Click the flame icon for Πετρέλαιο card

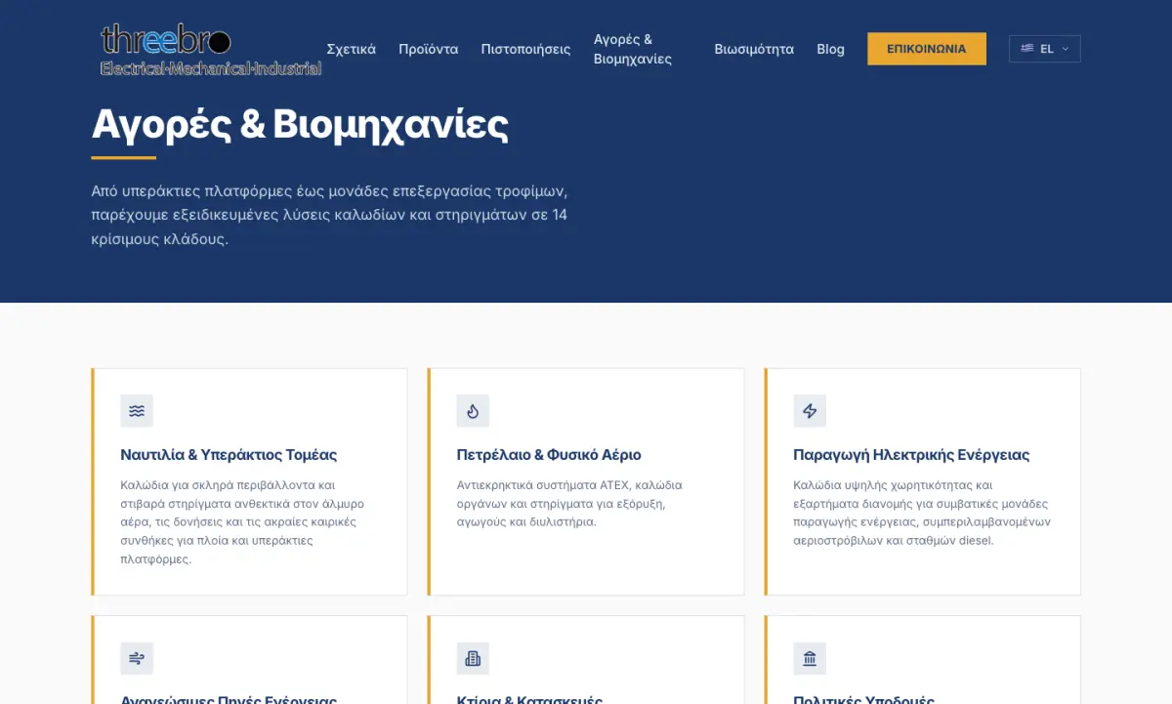click(473, 411)
